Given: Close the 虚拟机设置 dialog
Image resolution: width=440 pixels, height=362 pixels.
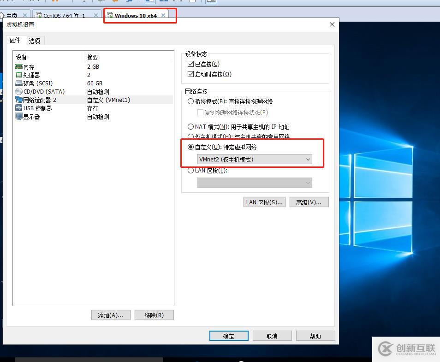Looking at the screenshot, I should [x=332, y=24].
